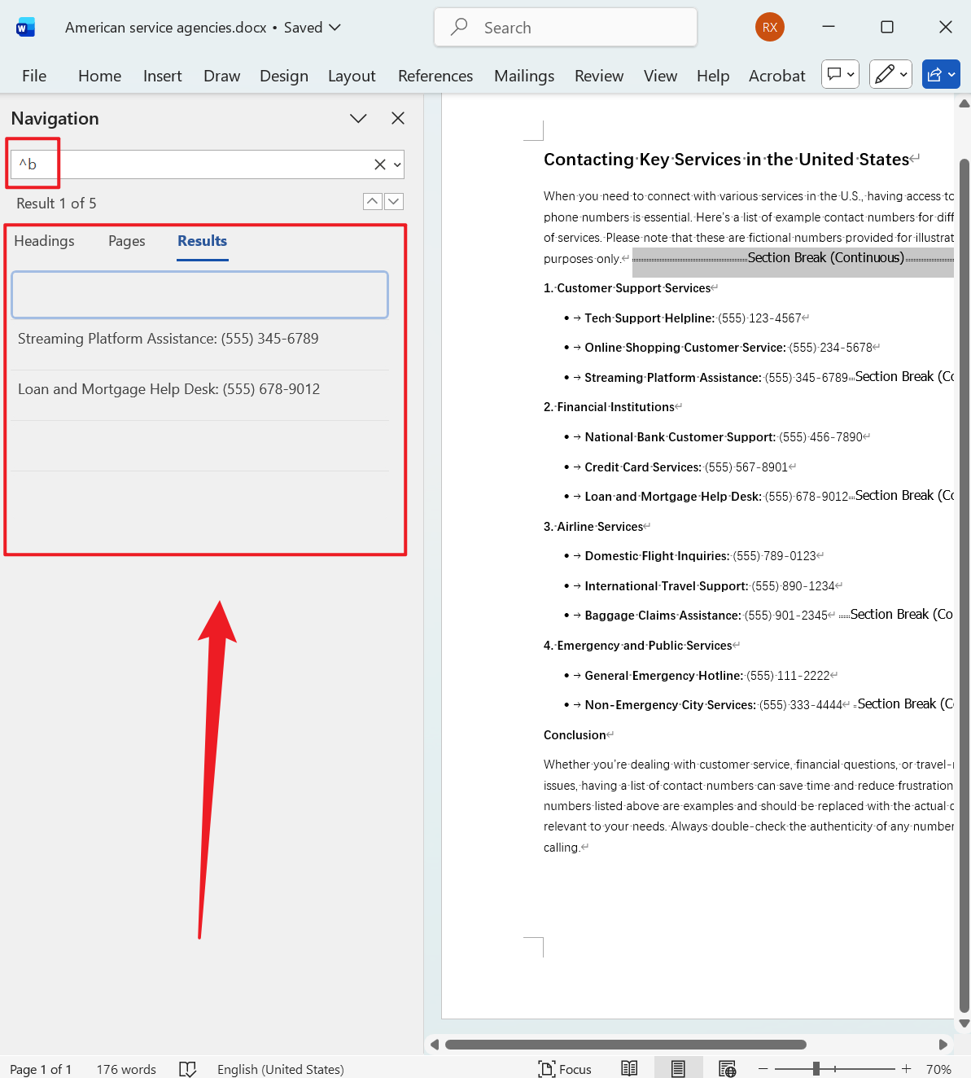
Task: Enable Focus mode from status bar
Action: pos(565,1068)
